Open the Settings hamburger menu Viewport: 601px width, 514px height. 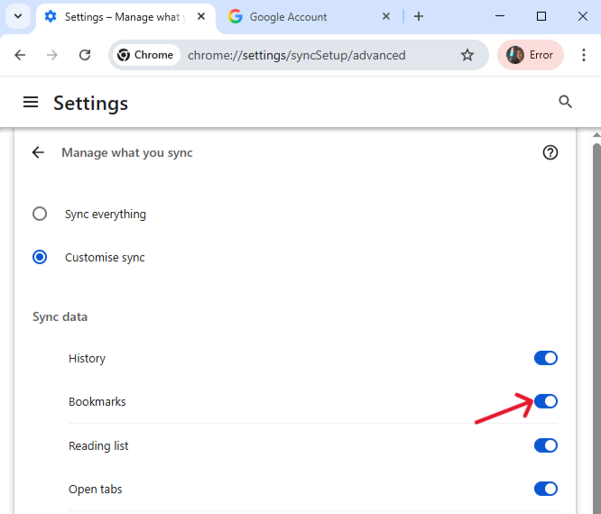tap(31, 102)
